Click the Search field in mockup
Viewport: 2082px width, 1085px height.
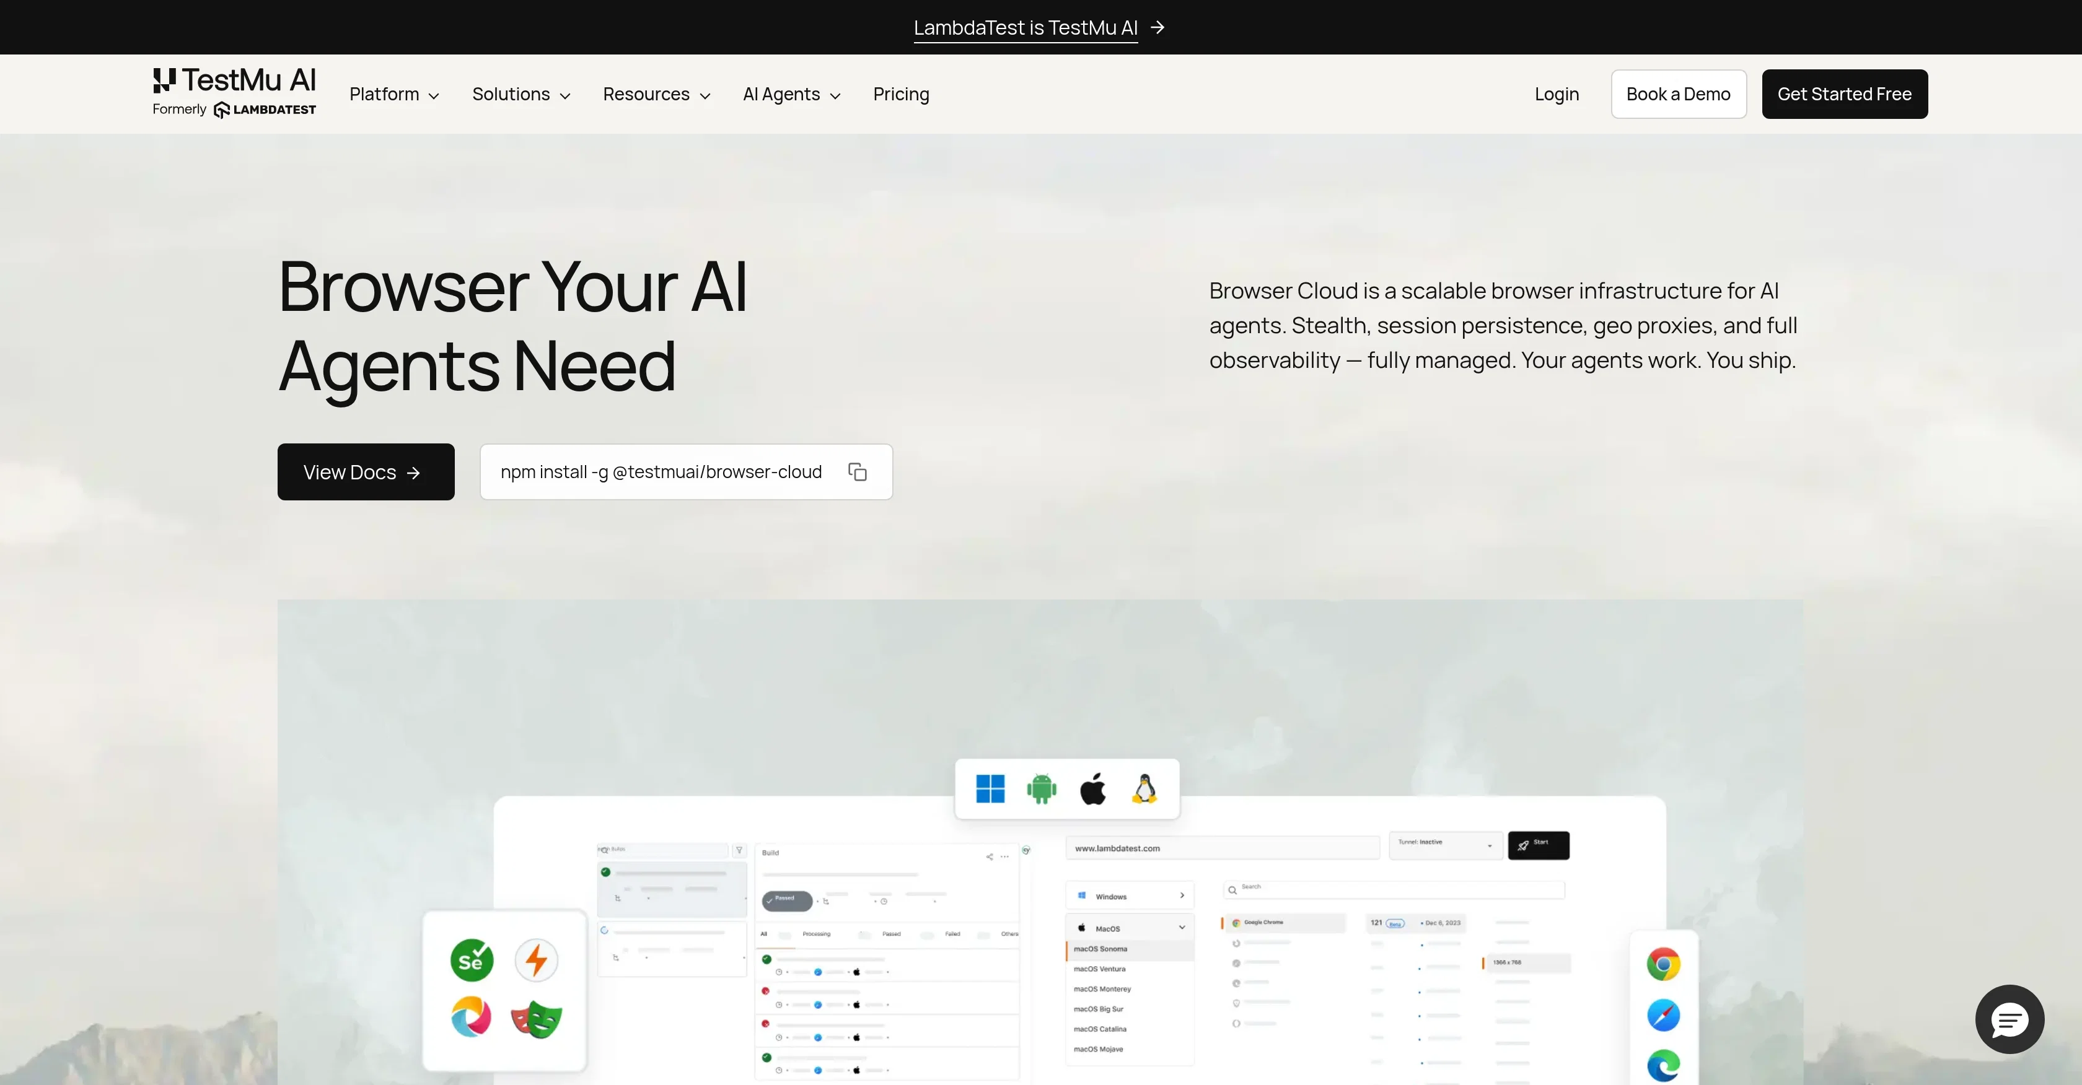(1394, 889)
